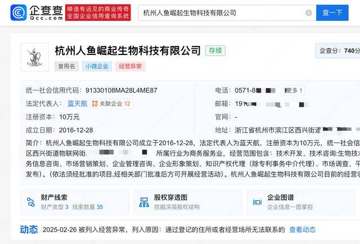Image resolution: width=360 pixels, height=244 pixels.
Task: Open the company logo thumbnail
Action: pos(35,57)
